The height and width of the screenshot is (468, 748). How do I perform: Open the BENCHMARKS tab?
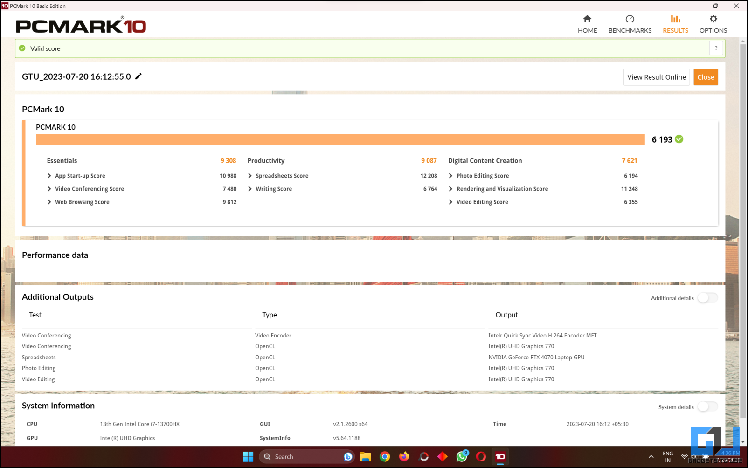click(x=630, y=24)
